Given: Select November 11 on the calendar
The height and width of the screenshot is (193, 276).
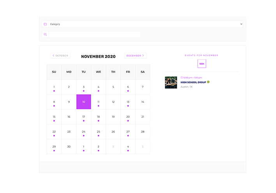Looking at the screenshot, I should pyautogui.click(x=98, y=102).
